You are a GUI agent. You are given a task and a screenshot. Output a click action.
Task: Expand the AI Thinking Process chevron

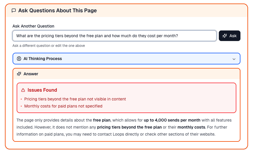234,59
